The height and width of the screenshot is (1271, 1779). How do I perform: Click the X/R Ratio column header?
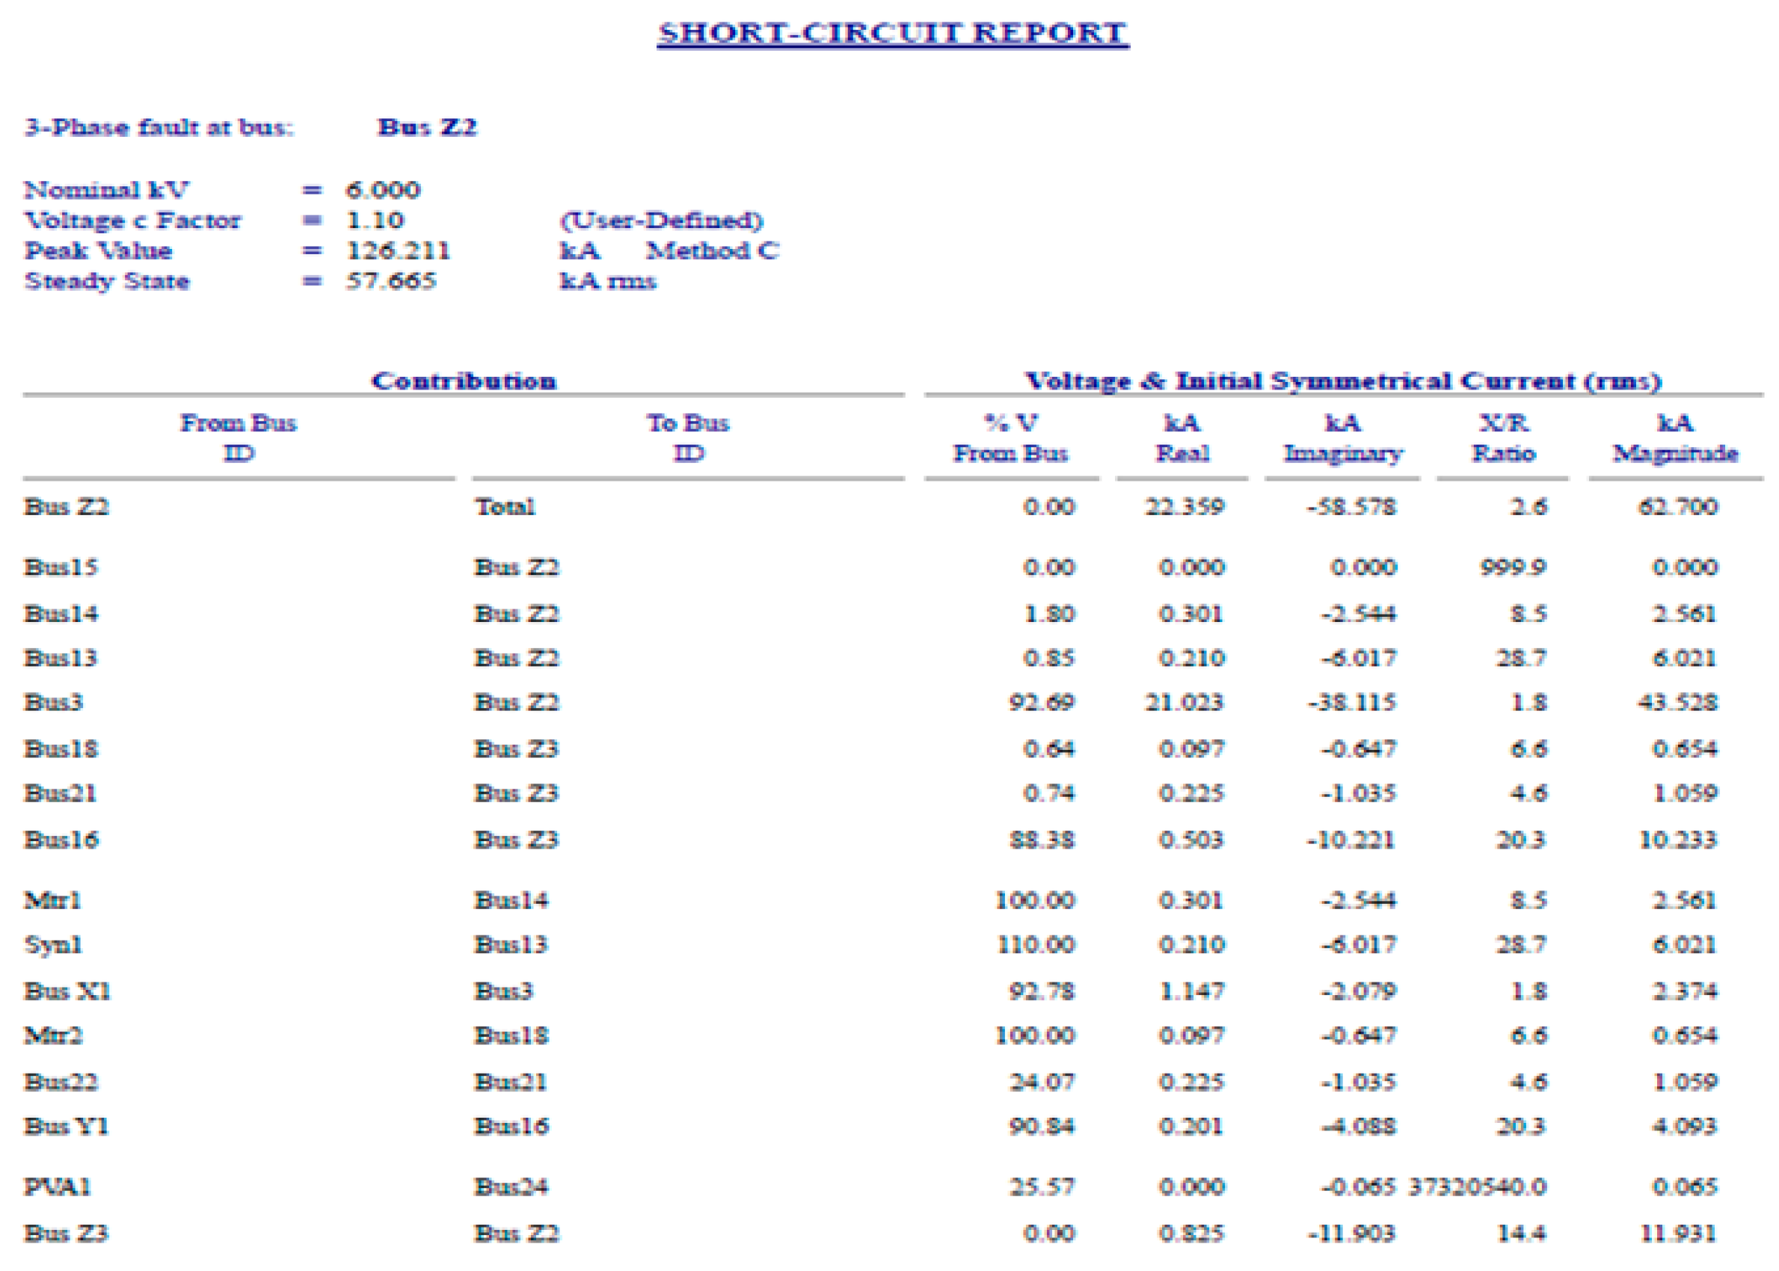(1503, 437)
